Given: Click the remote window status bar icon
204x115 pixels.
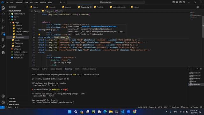Looking at the screenshot, I should pyautogui.click(x=2, y=107).
